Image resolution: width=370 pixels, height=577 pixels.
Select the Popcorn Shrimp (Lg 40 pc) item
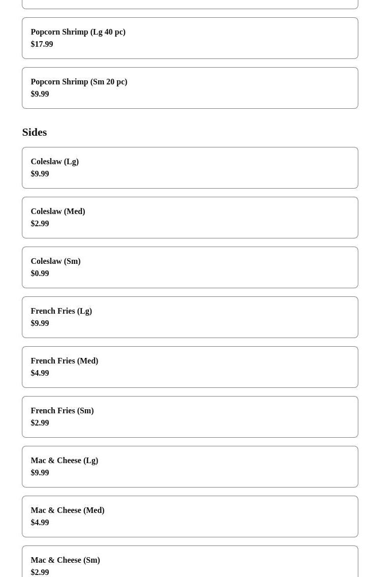tap(190, 38)
